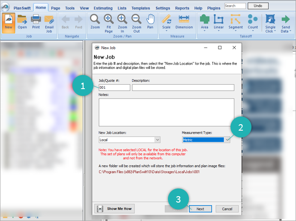This screenshot has width=296, height=221.
Task: Click the Cancel button
Action: click(227, 209)
